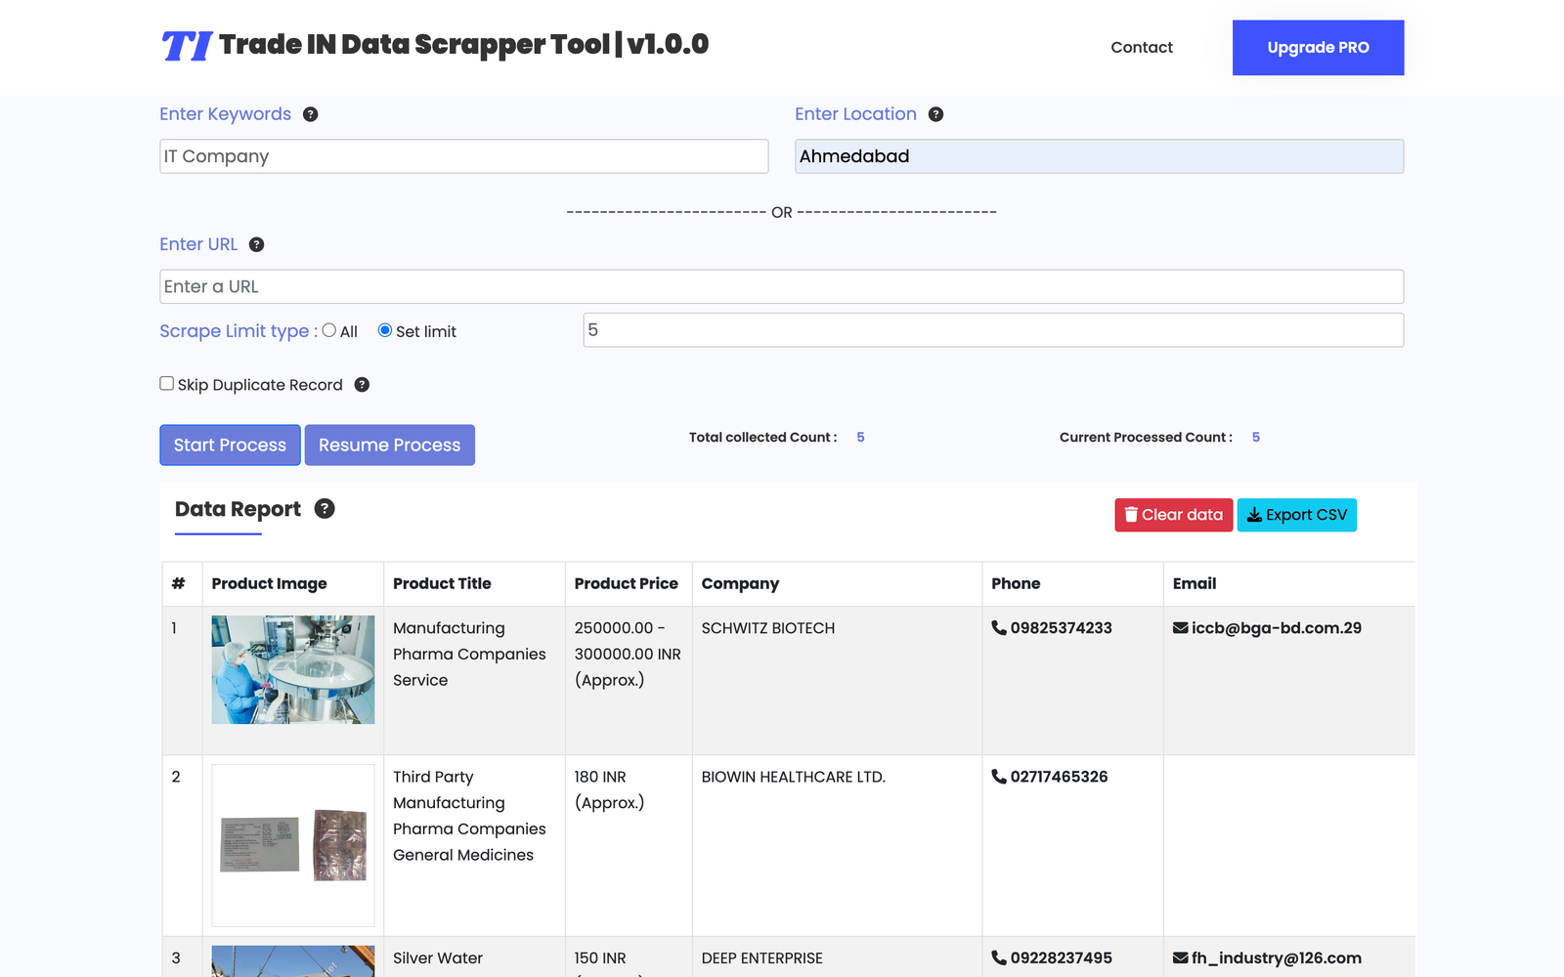The height and width of the screenshot is (977, 1564).
Task: Focus the keywords field with IT Company
Action: (x=464, y=156)
